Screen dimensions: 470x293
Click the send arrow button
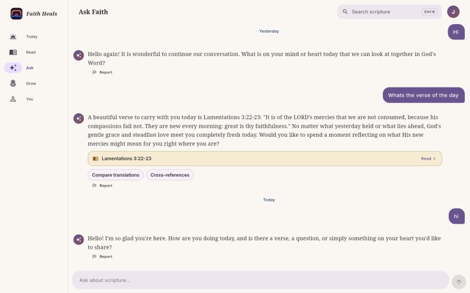pyautogui.click(x=459, y=282)
